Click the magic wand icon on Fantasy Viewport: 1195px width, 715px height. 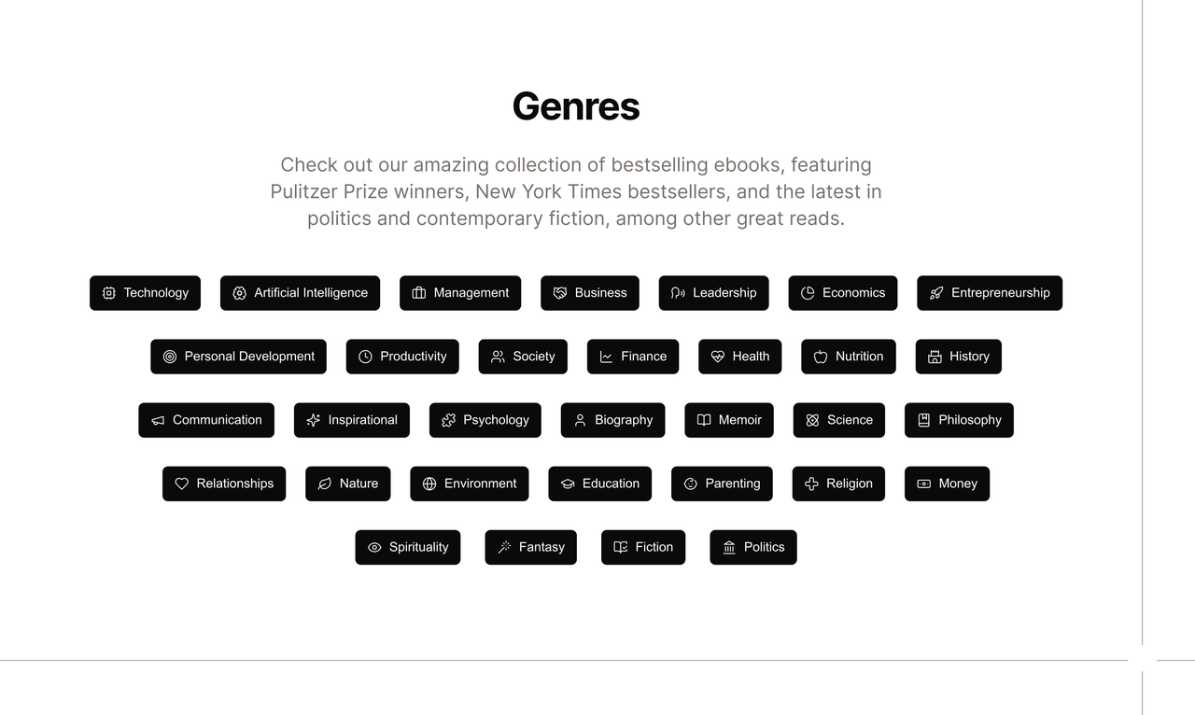504,547
